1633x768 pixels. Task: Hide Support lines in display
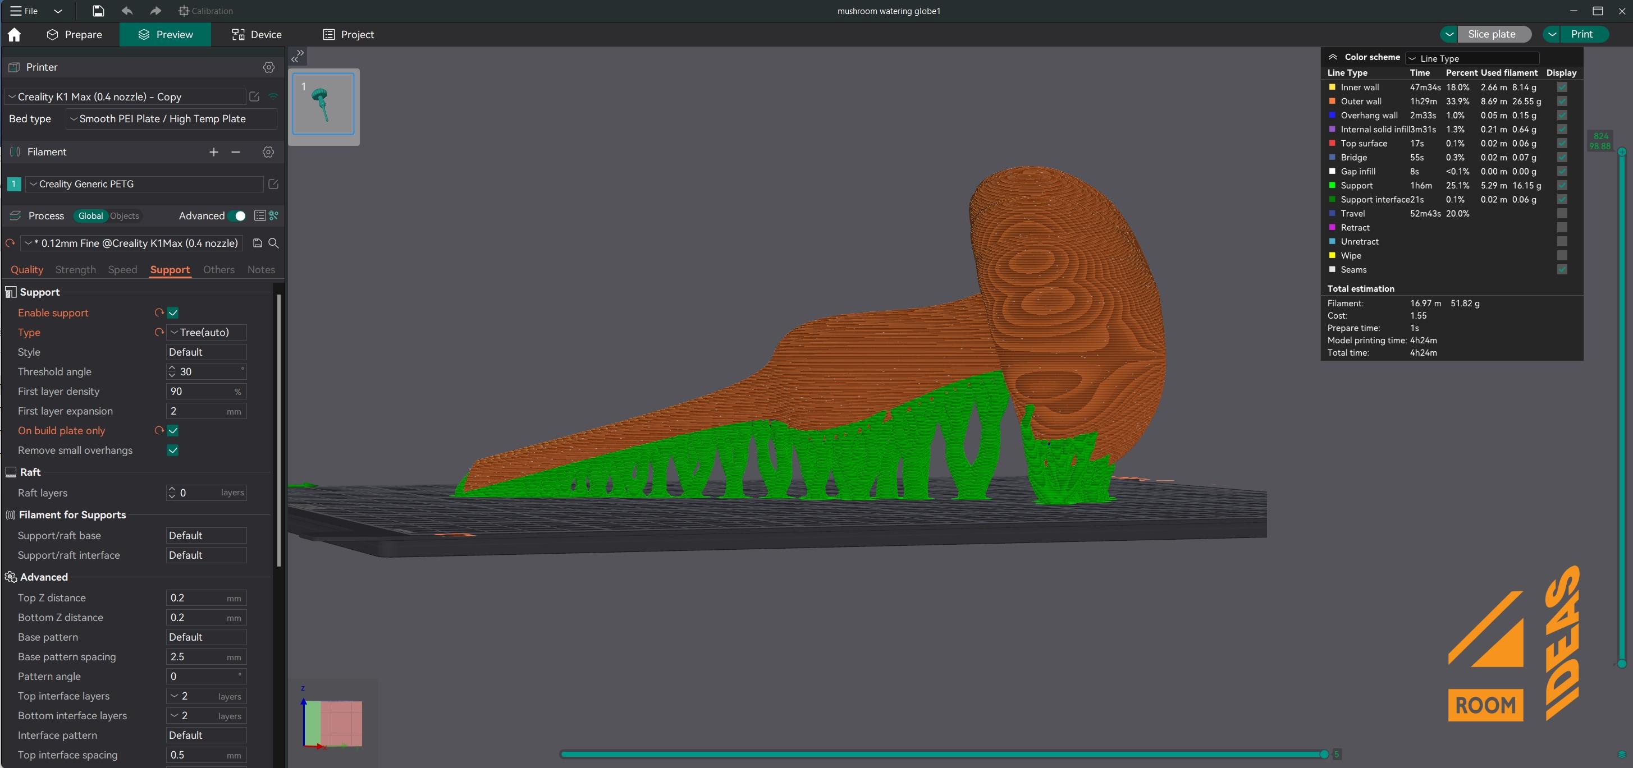(x=1562, y=186)
